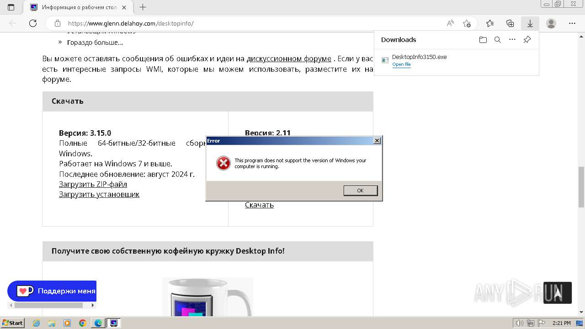Click OK in the Error dialog
Viewport: 585px width, 329px height.
(x=361, y=191)
